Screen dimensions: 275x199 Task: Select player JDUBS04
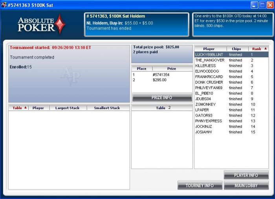(x=231, y=99)
